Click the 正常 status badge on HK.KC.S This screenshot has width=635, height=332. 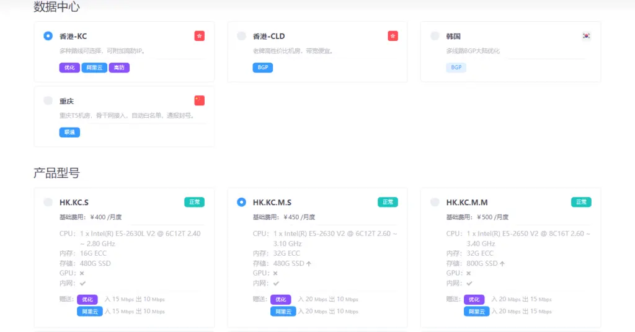coord(194,202)
